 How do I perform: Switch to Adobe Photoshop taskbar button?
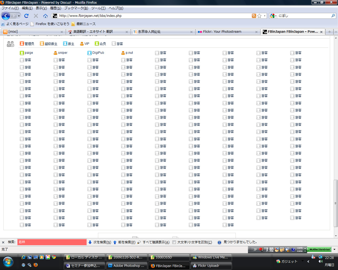pos(126,266)
